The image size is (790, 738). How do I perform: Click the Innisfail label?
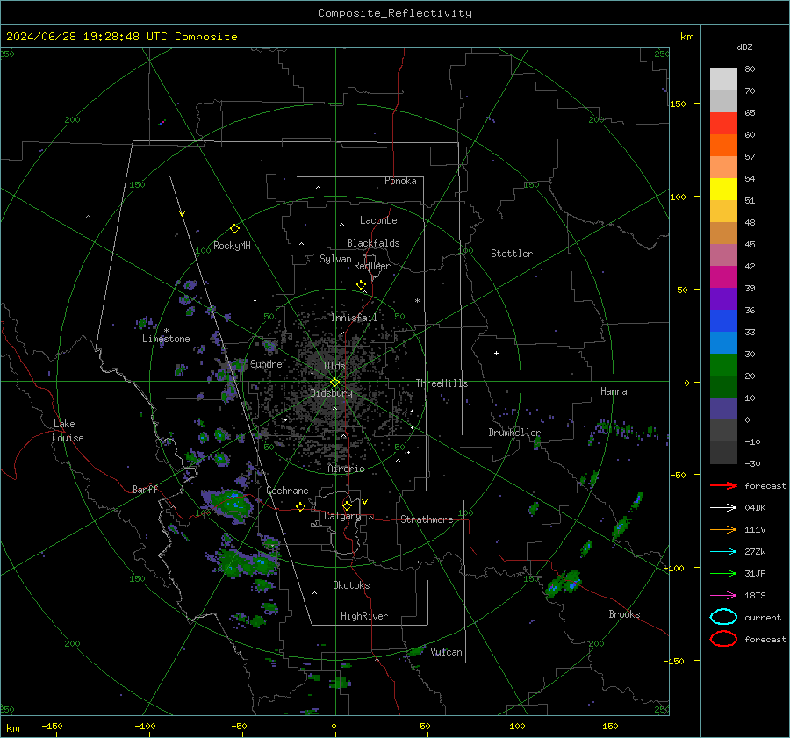[354, 318]
